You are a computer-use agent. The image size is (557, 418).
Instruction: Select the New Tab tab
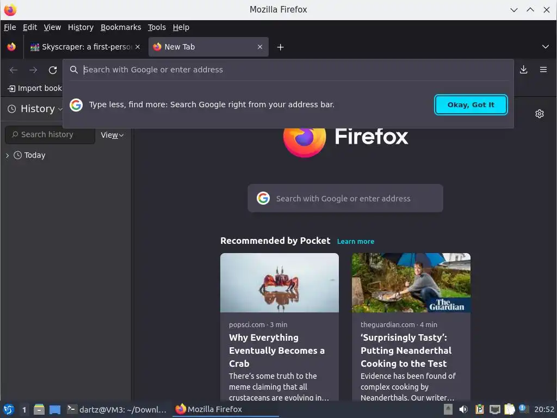pyautogui.click(x=208, y=47)
